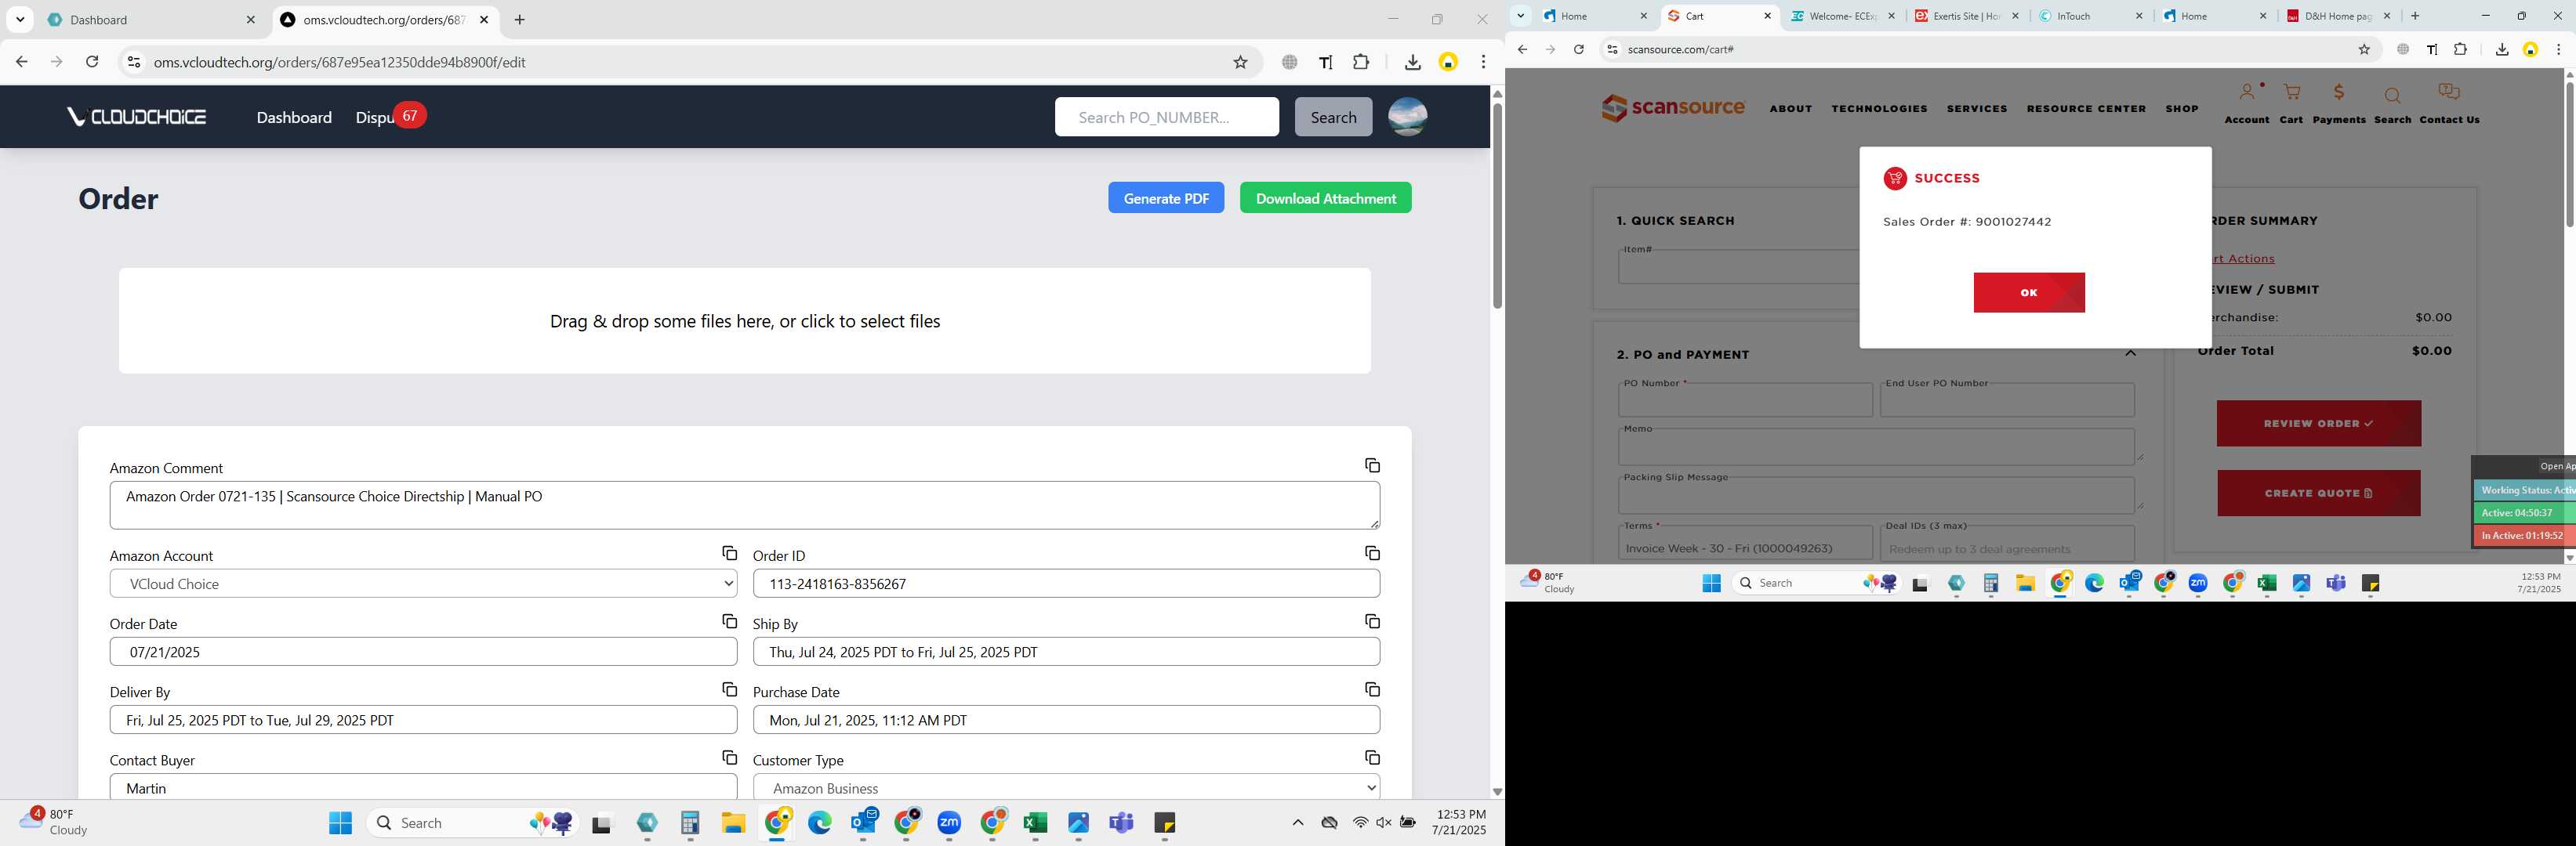The height and width of the screenshot is (846, 2576).
Task: Open the RESOURCE CENTER menu on ScanSource
Action: pyautogui.click(x=2086, y=109)
